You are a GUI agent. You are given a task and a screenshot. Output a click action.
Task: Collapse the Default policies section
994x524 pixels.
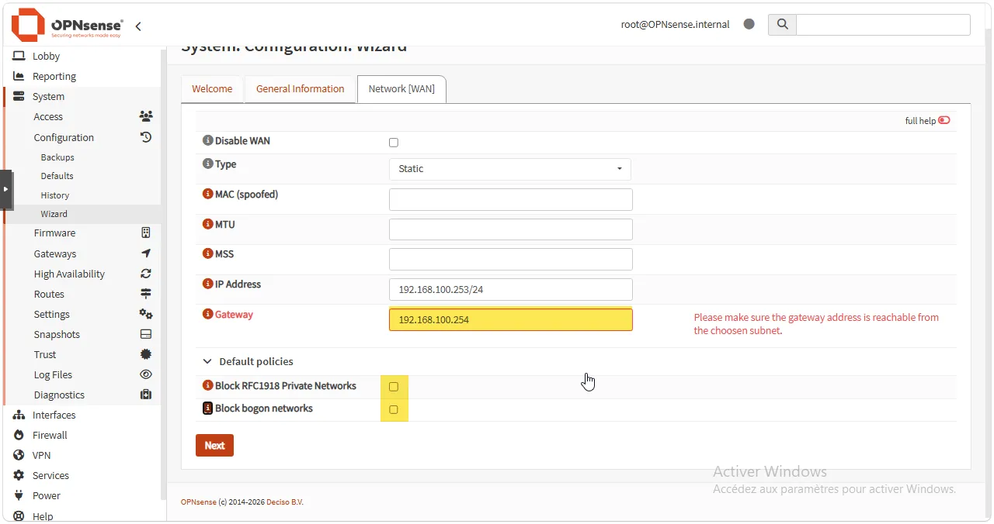click(248, 361)
